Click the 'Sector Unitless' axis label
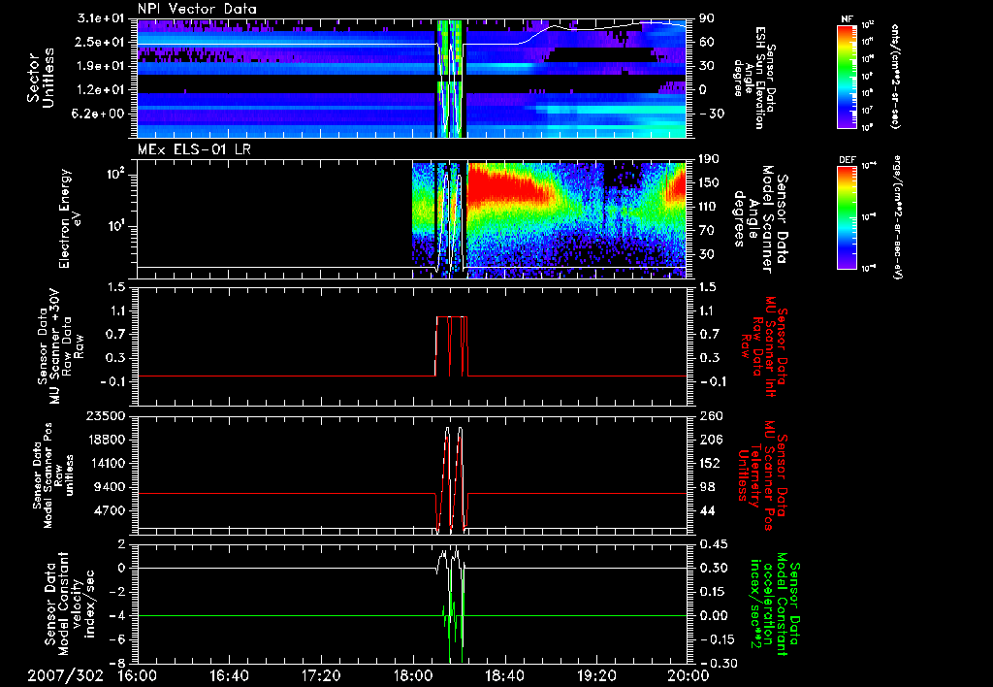The height and width of the screenshot is (687, 993). (x=41, y=78)
